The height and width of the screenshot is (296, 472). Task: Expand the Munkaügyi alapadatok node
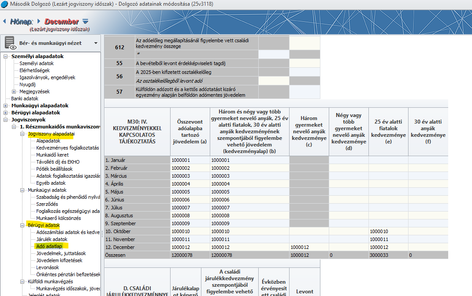click(x=5, y=106)
